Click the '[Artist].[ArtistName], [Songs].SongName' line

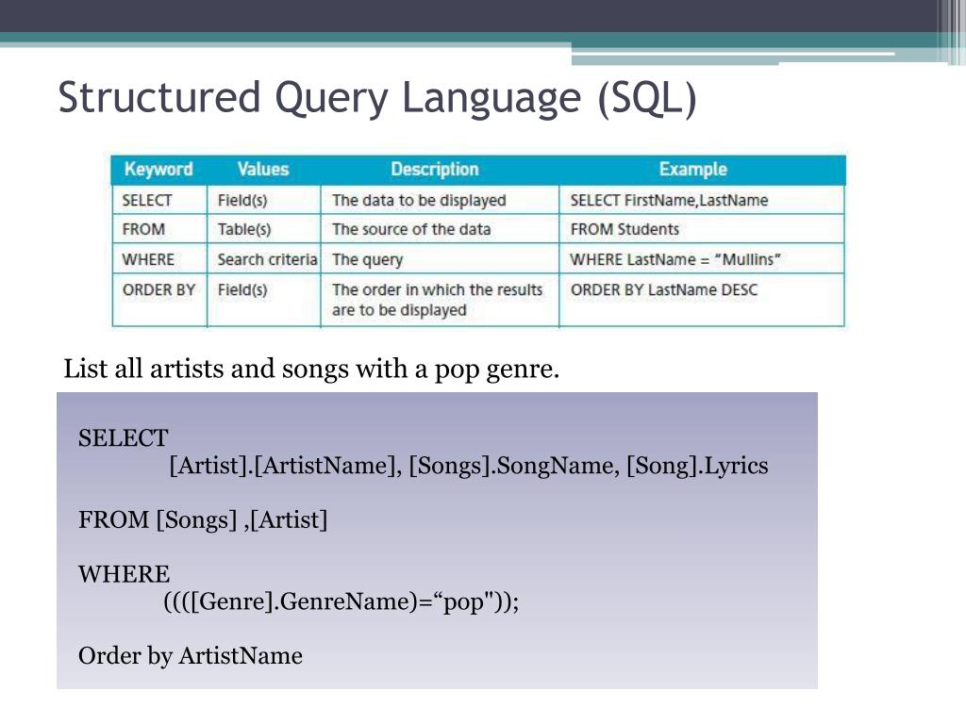click(468, 466)
